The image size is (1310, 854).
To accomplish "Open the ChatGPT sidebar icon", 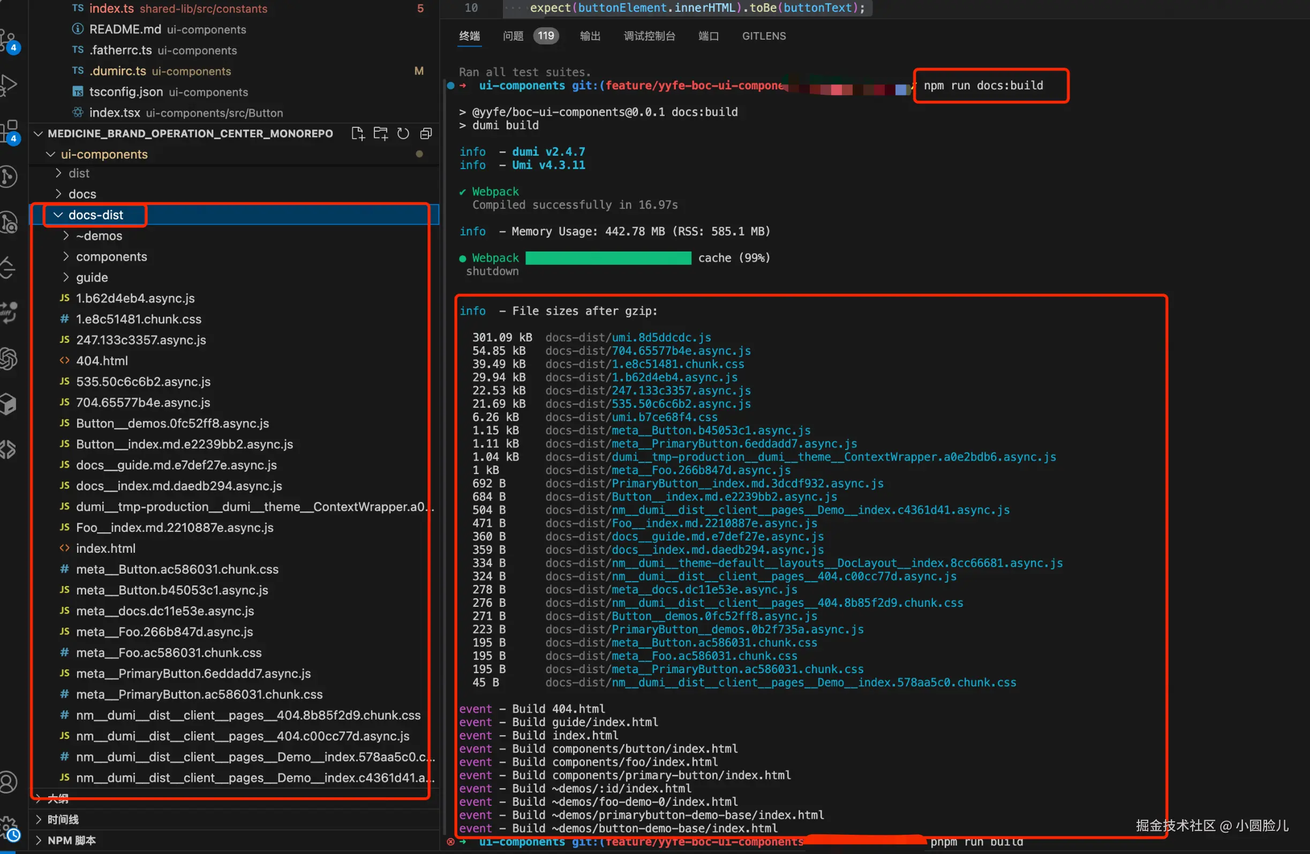I will pyautogui.click(x=9, y=359).
